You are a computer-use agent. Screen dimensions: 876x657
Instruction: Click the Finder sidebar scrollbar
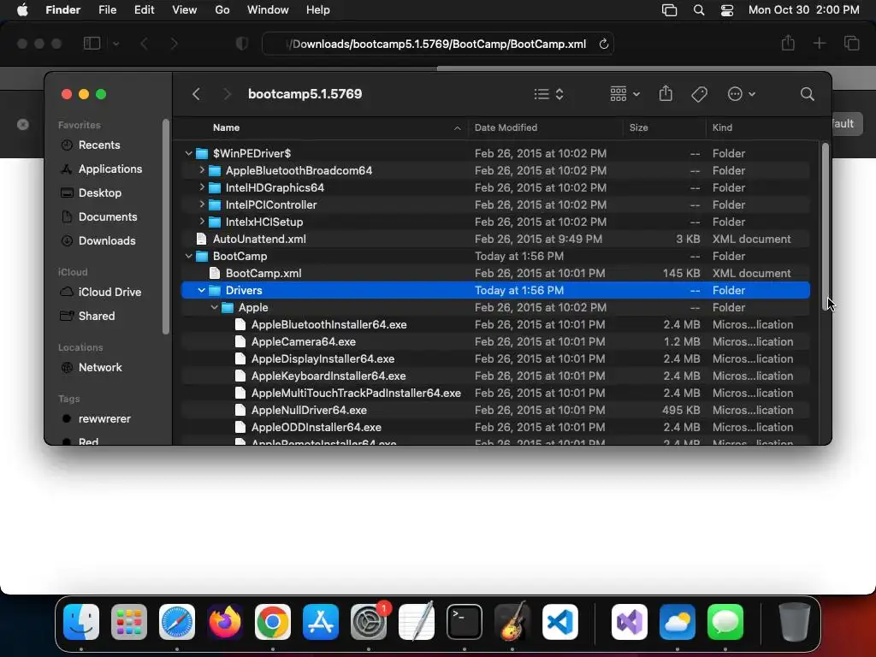coord(165,226)
